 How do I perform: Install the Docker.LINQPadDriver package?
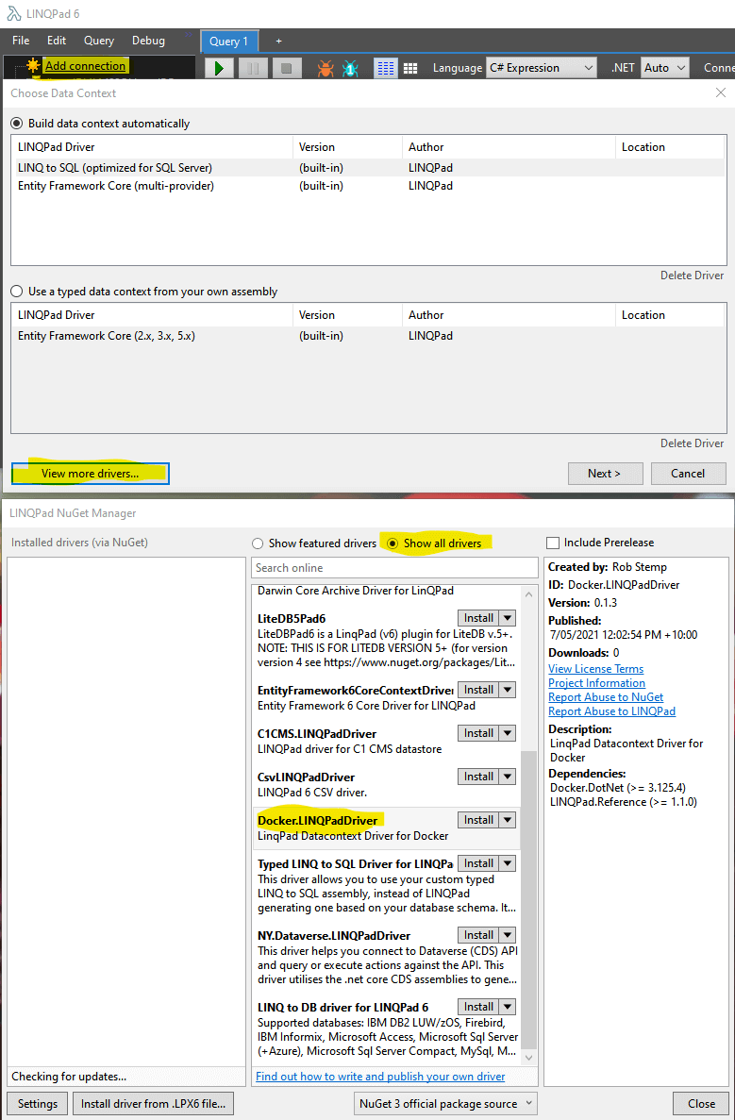pos(477,820)
